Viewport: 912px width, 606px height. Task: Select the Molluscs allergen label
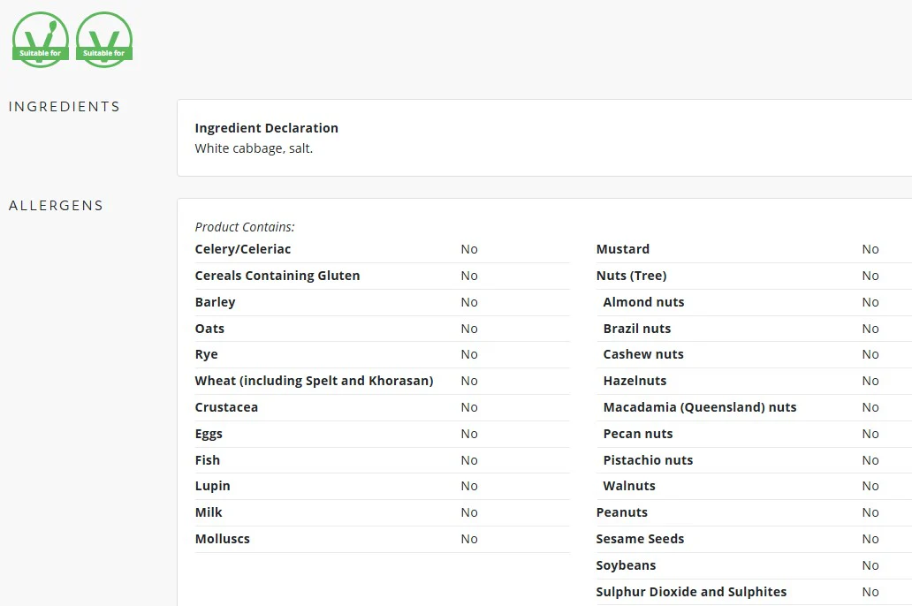pyautogui.click(x=222, y=539)
